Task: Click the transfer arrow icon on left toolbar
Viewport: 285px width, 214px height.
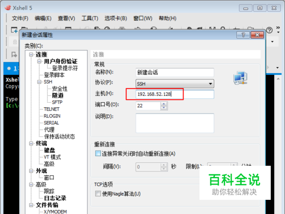Action: pyautogui.click(x=14, y=54)
